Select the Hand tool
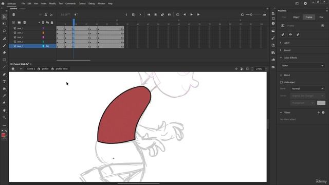 coord(4,110)
